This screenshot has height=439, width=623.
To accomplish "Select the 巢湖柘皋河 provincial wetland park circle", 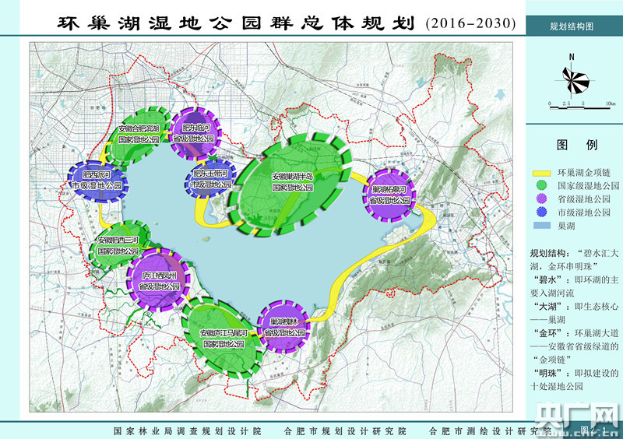I will click(389, 194).
